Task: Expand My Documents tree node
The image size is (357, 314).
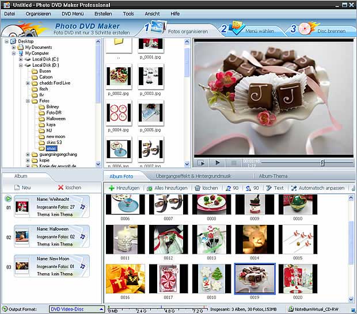Action: [14, 47]
